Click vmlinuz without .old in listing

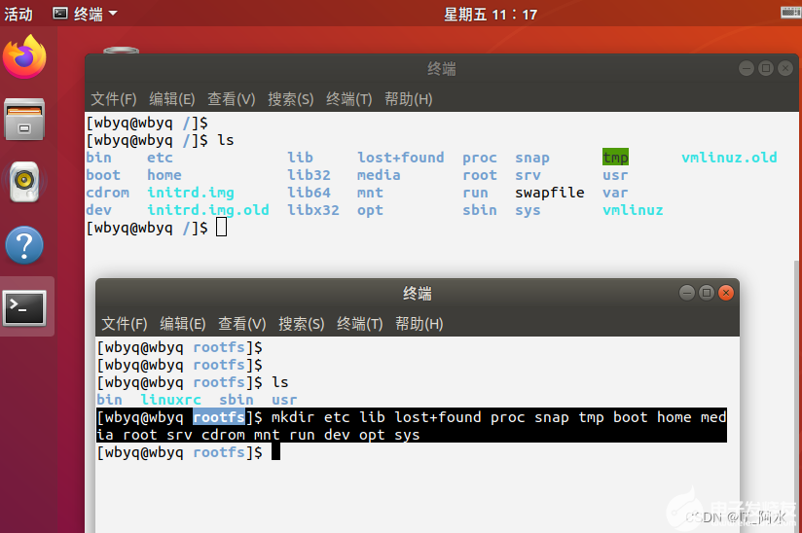coord(633,210)
